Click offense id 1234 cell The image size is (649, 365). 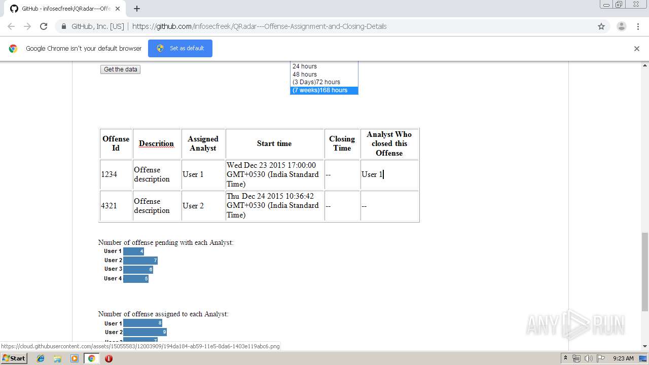coord(116,174)
